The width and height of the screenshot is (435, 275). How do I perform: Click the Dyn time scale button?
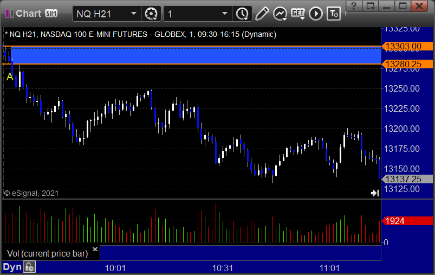pos(12,267)
